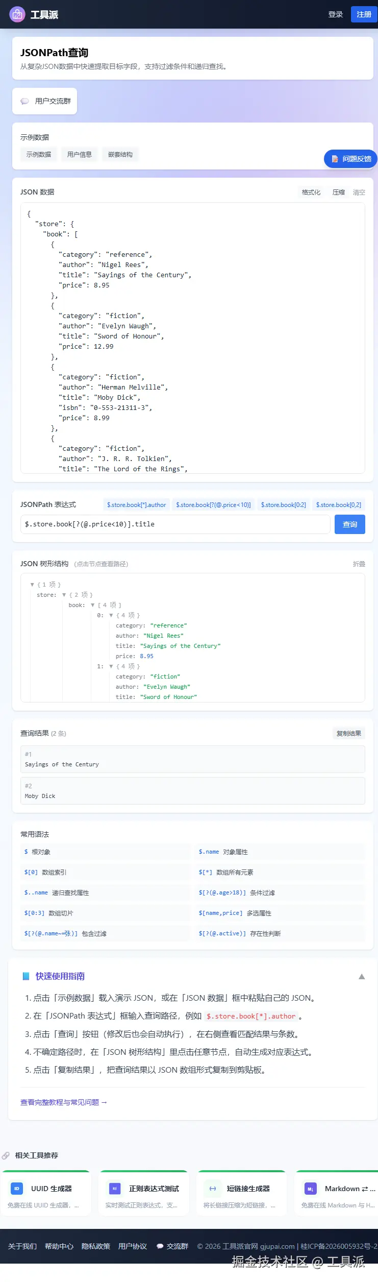Viewport: 378px width, 1282px height.
Task: Collapse the 快速使用指南 section arrow
Action: pos(362,976)
